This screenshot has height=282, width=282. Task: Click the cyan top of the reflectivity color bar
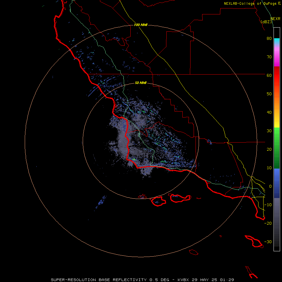[x=277, y=41]
